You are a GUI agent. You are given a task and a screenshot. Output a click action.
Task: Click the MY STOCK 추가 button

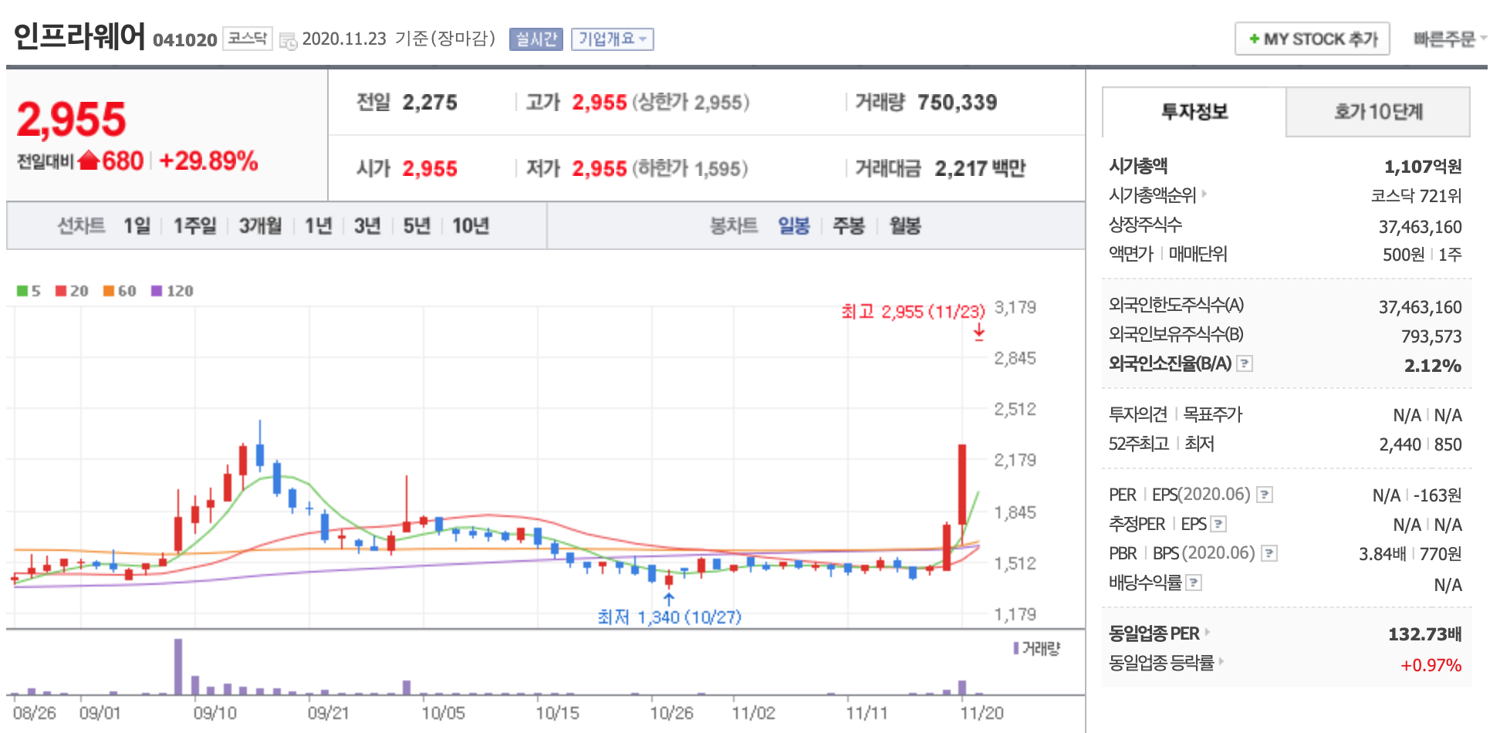tap(1312, 39)
